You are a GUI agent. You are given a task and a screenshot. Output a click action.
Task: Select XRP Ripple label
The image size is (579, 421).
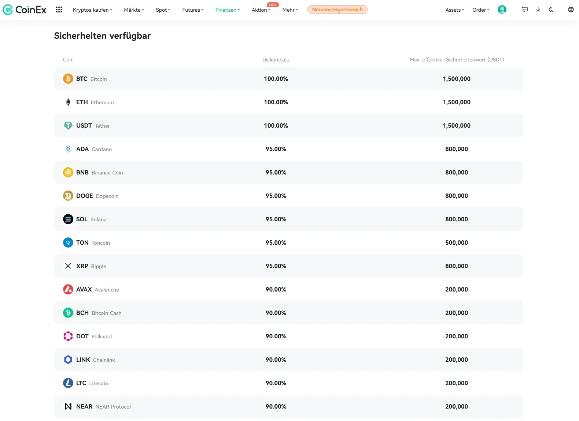pos(91,266)
